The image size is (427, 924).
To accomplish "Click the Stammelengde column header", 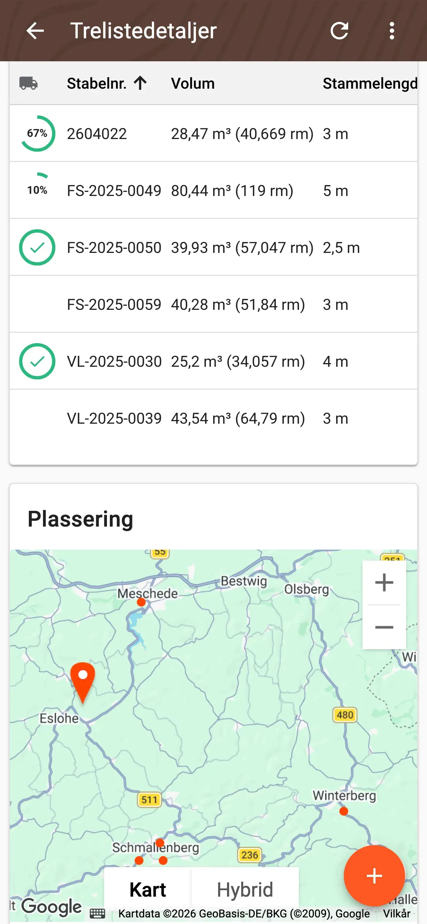I will (x=370, y=84).
